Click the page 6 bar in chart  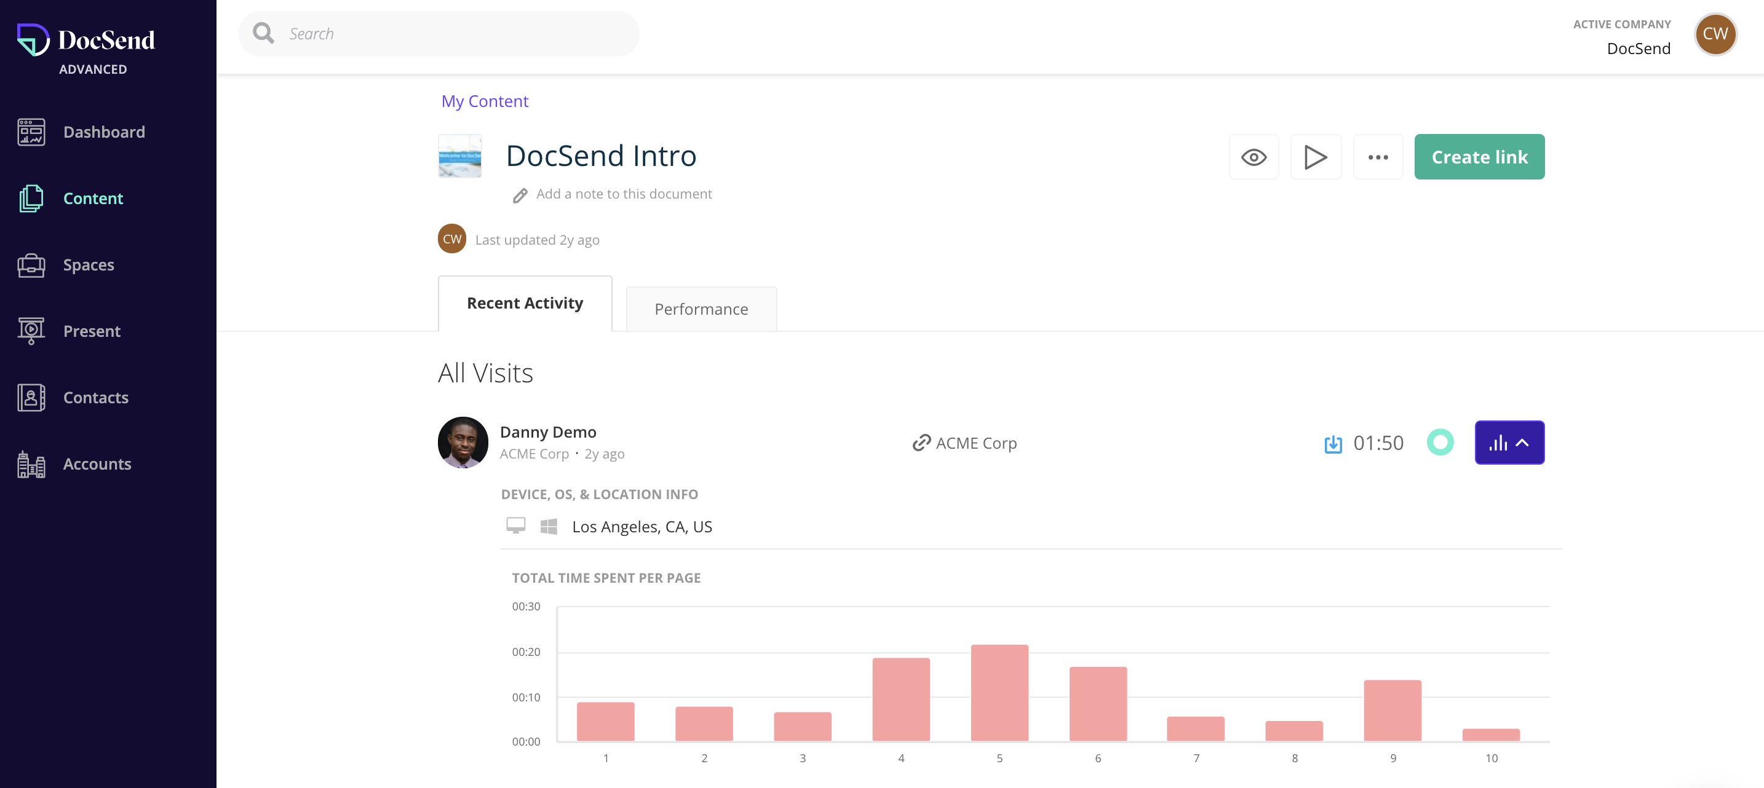(1099, 703)
